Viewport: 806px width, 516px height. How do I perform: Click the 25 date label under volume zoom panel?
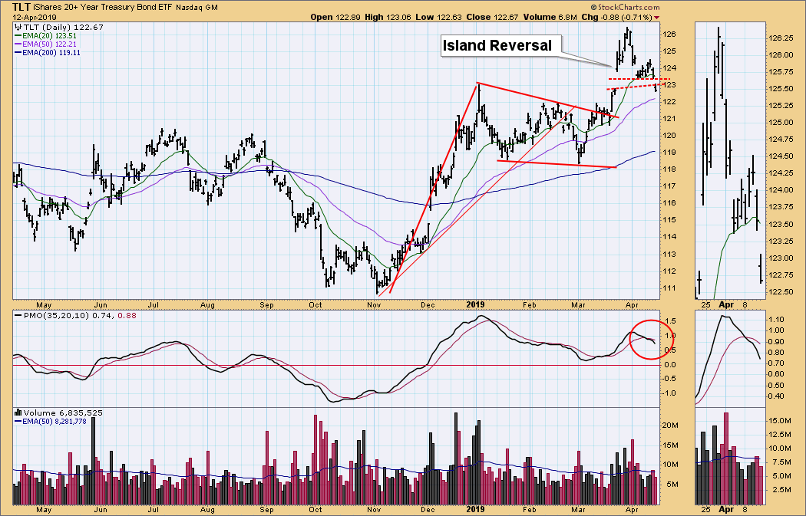[x=705, y=509]
